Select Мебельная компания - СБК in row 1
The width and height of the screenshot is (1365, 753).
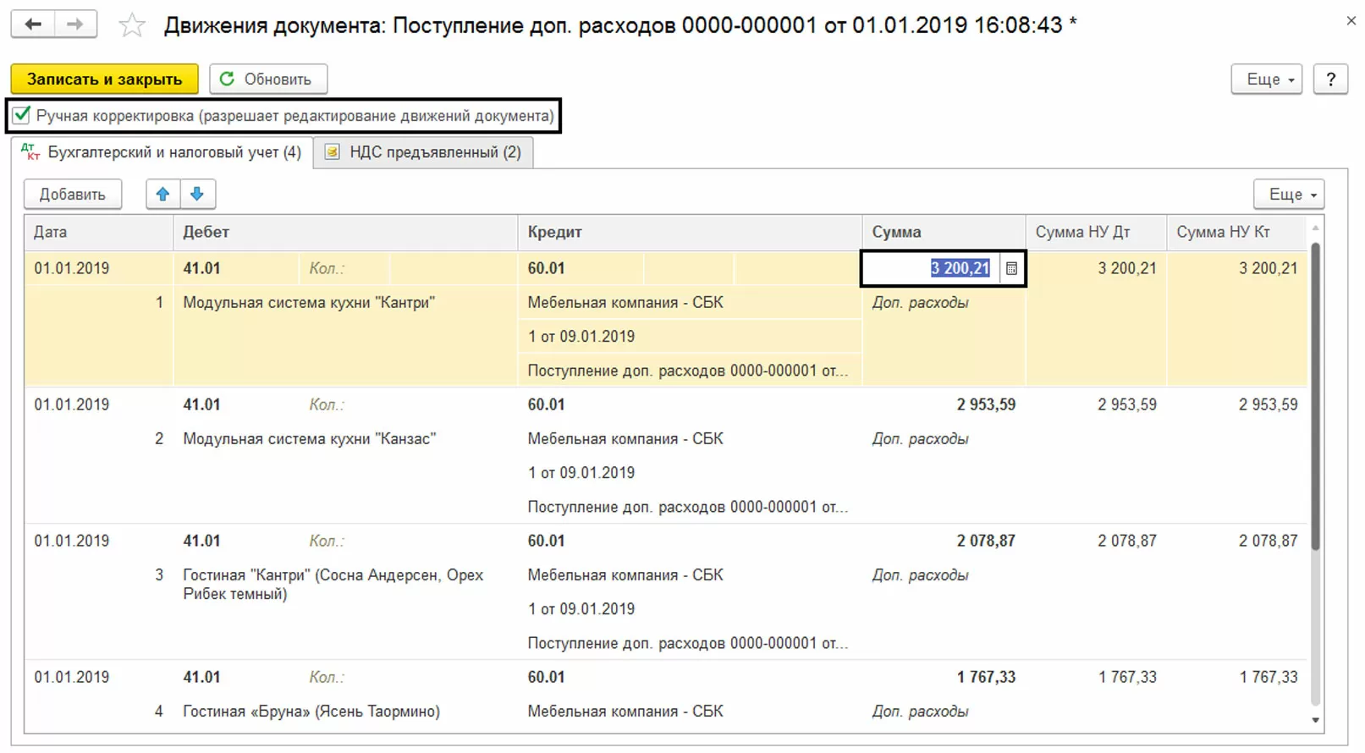click(x=625, y=303)
